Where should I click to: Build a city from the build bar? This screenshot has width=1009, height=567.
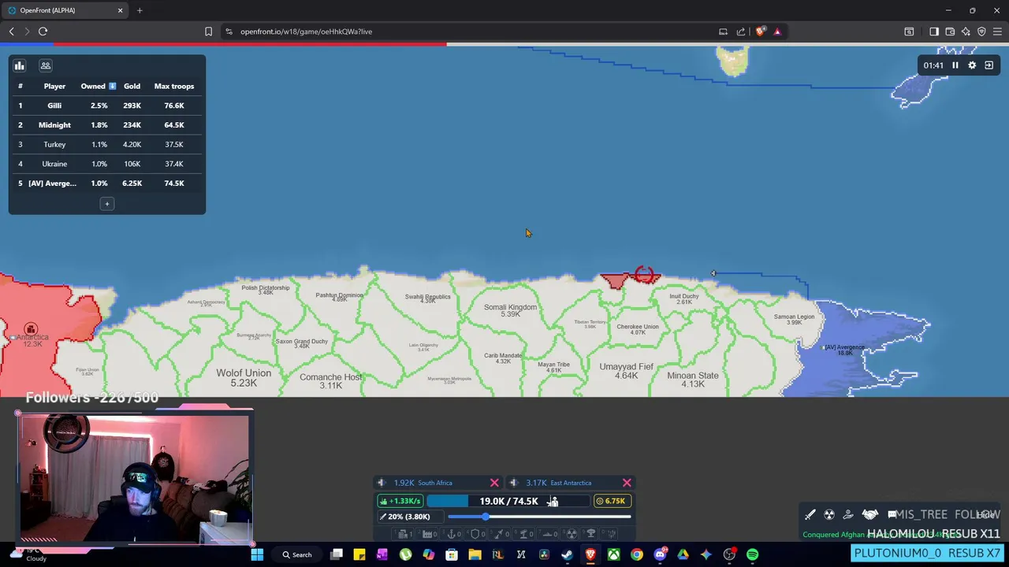pos(403,534)
